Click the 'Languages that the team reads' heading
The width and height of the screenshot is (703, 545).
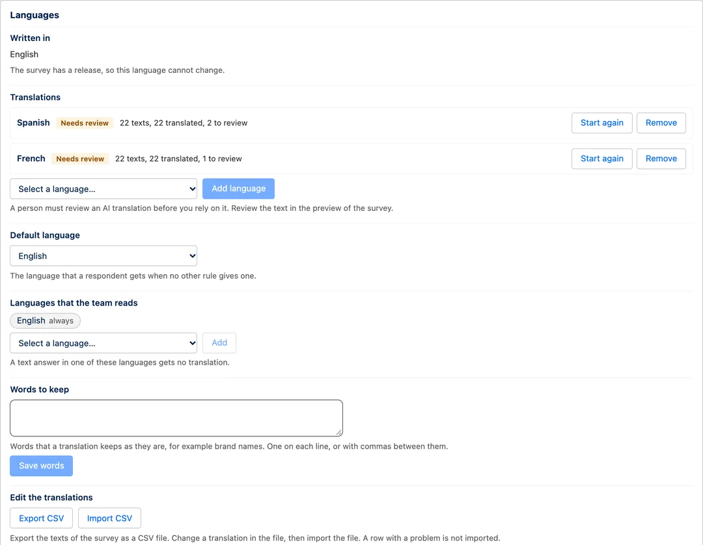74,303
